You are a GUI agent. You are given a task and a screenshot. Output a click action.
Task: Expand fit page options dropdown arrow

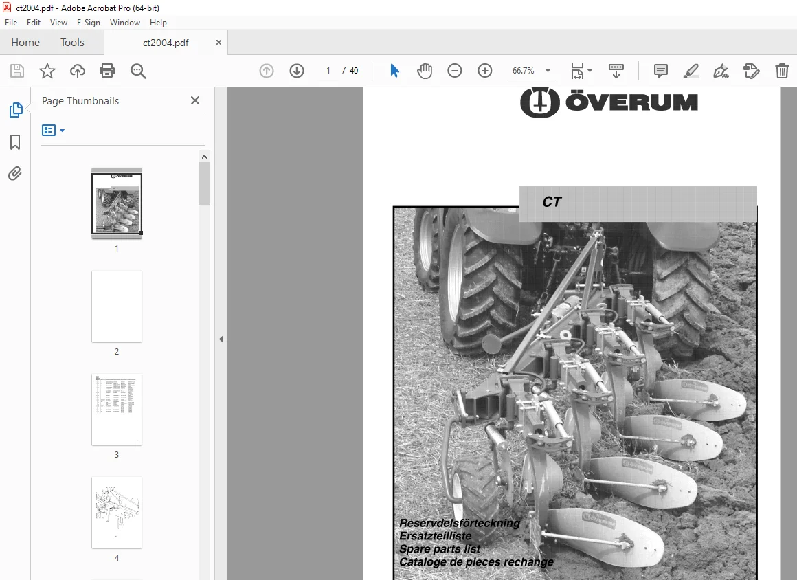pos(590,71)
